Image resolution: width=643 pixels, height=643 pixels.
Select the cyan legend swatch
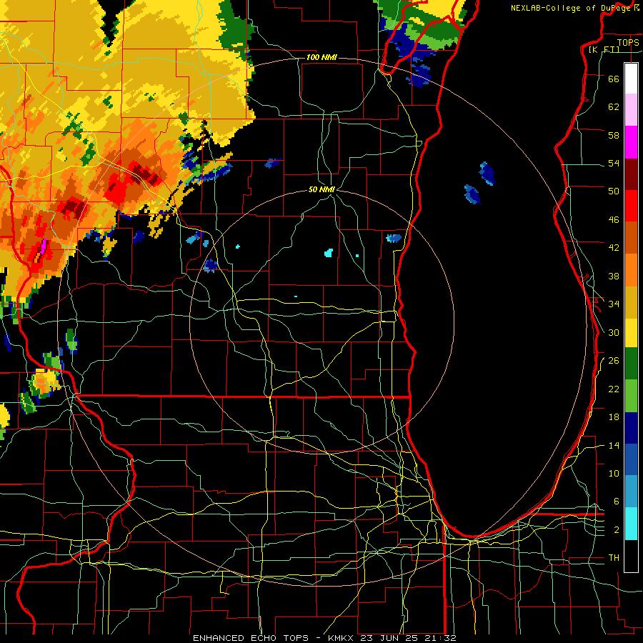[x=631, y=524]
